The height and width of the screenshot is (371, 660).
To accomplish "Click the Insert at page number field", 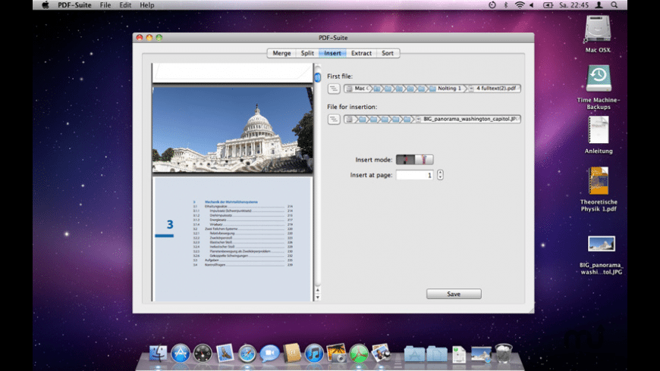I will 415,175.
